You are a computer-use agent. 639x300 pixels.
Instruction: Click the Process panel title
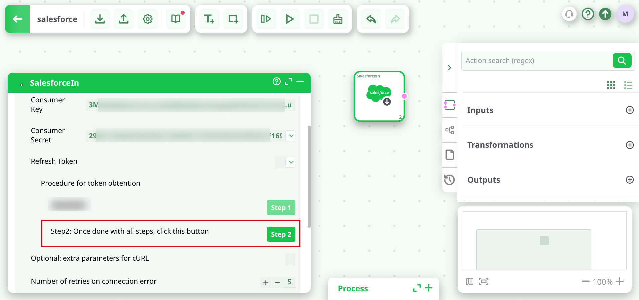coord(353,289)
